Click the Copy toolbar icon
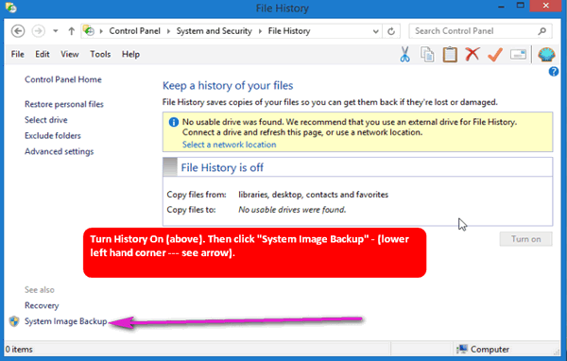Viewport: 567px width, 361px height. [x=427, y=55]
